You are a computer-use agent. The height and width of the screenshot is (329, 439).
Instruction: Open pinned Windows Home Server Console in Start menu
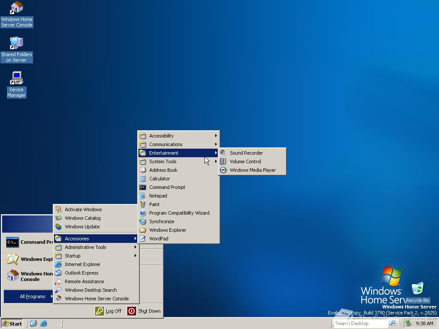click(29, 276)
